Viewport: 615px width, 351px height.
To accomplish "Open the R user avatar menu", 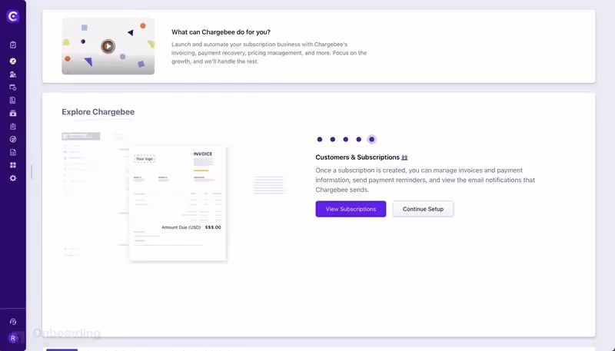I will 13,338.
